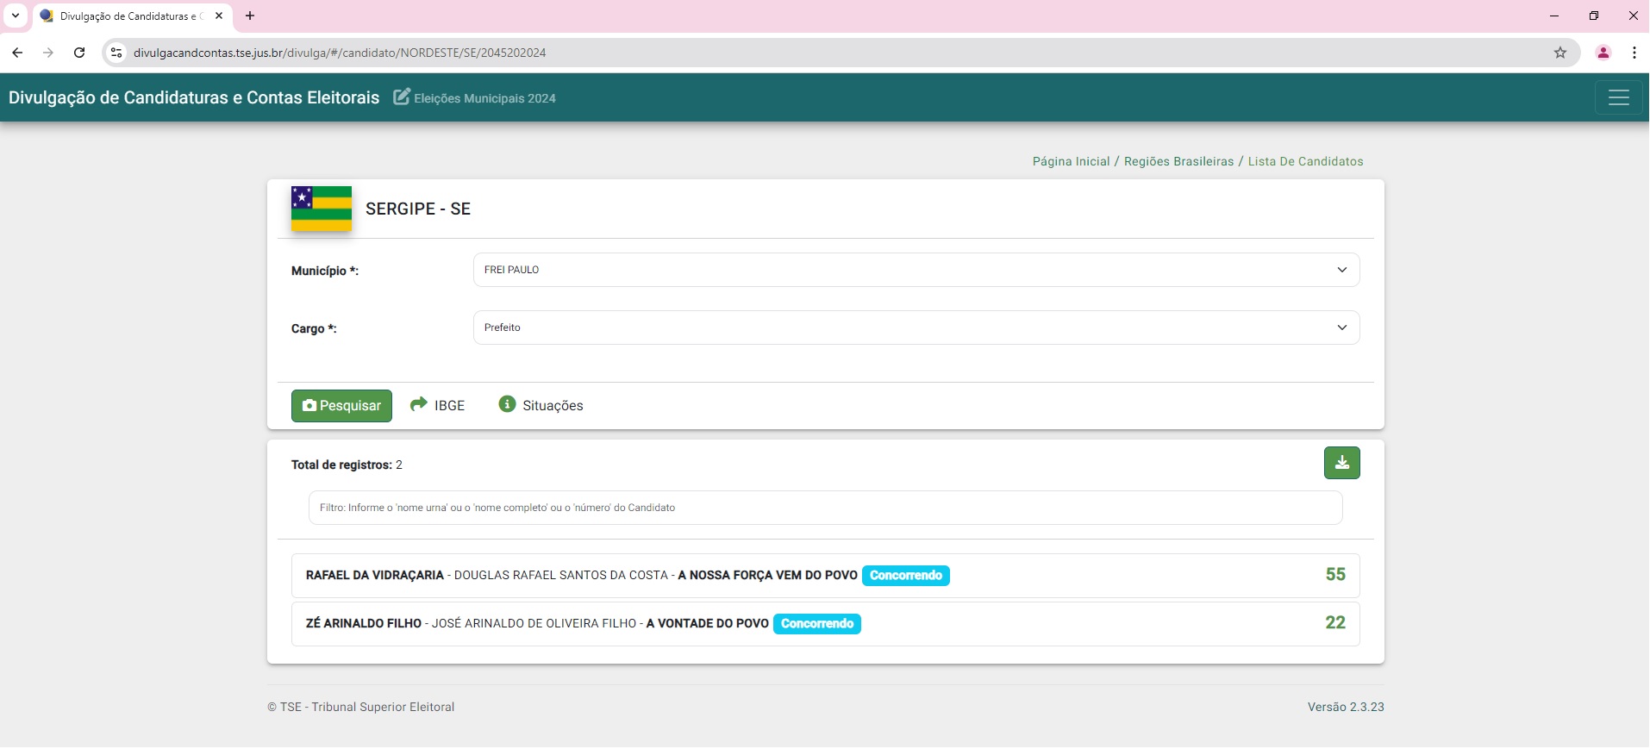Viewport: 1650px width, 755px height.
Task: Click the site title Divulgação de Candidaturas e Contas Eleitorais
Action: pos(194,97)
